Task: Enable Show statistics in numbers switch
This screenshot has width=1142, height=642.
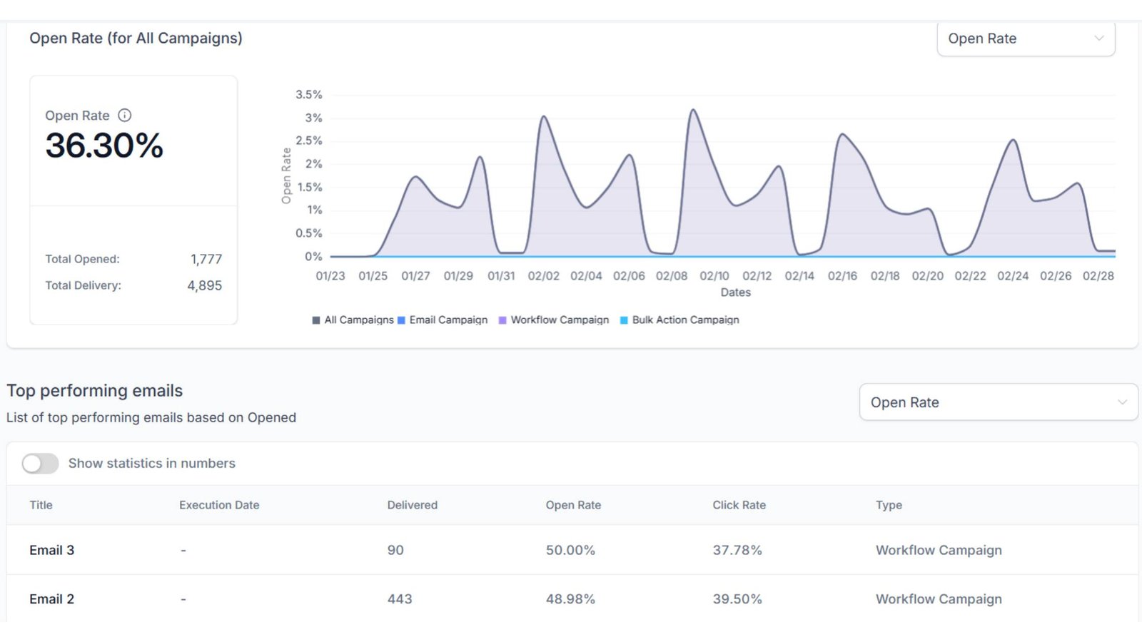Action: (40, 464)
